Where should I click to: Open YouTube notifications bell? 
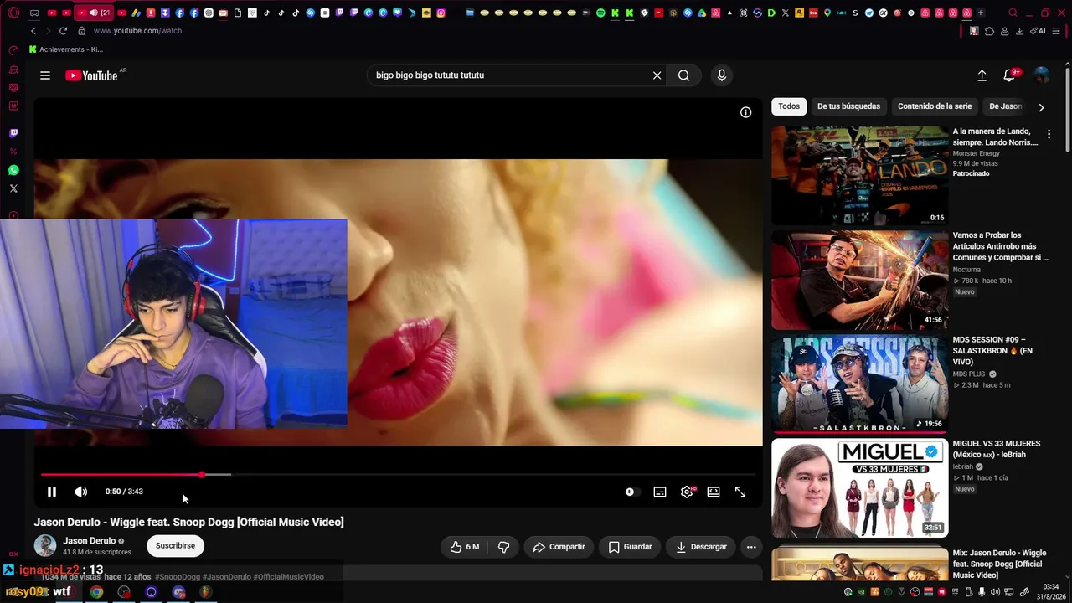(x=1010, y=75)
